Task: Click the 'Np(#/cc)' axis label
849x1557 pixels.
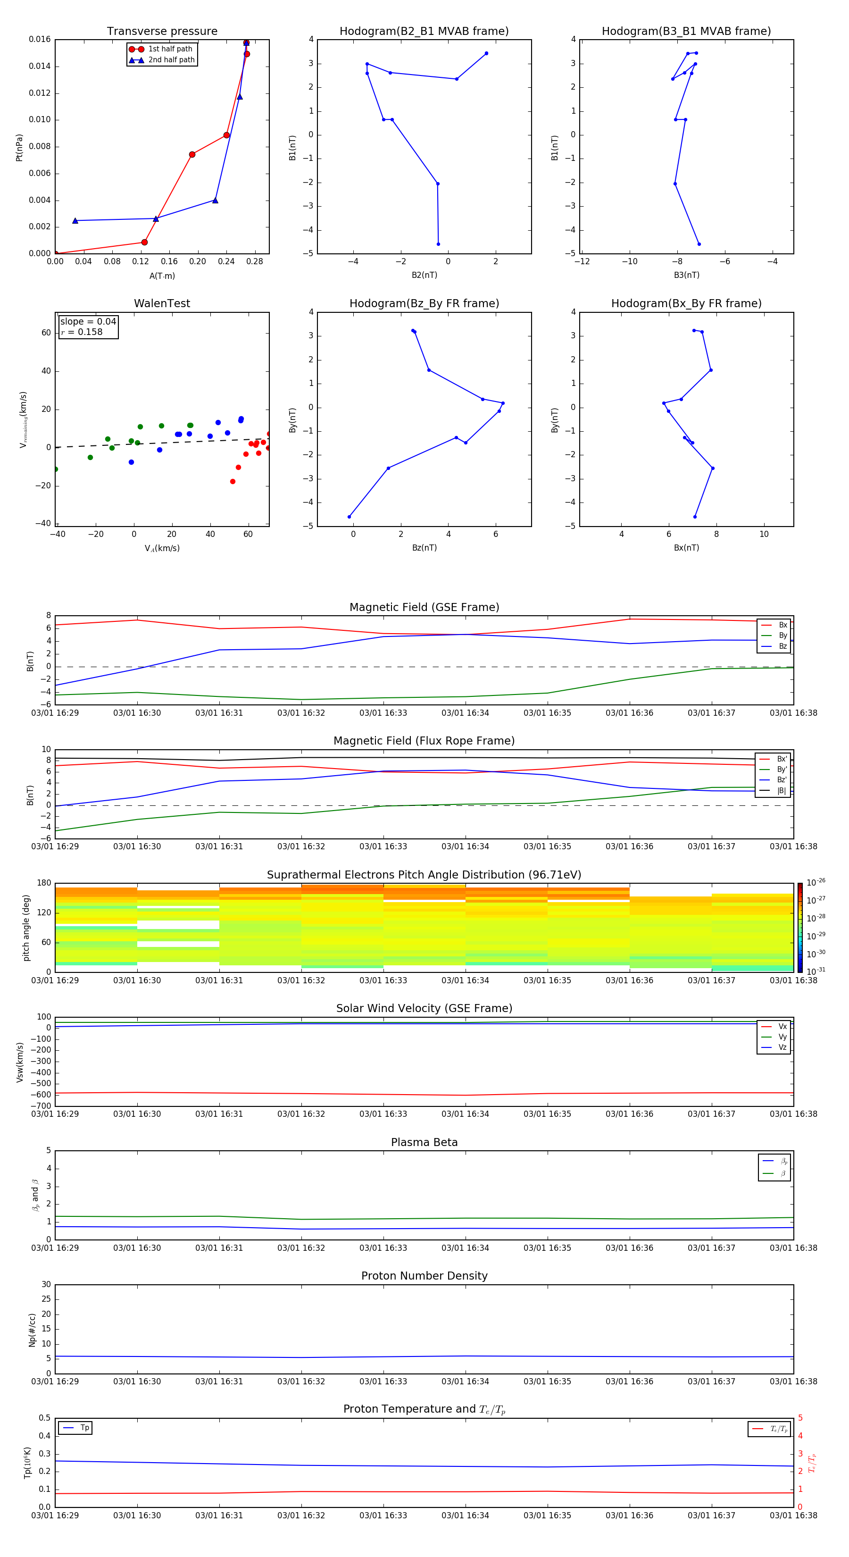Action: pyautogui.click(x=32, y=1329)
